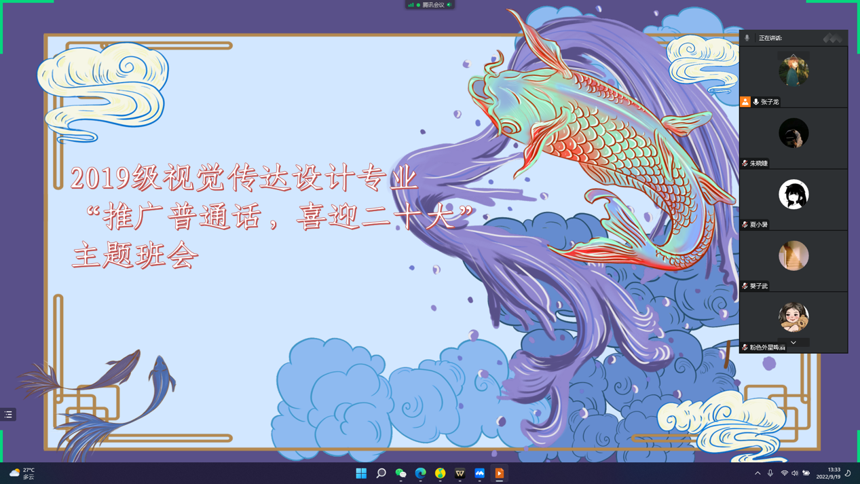Open WeChat from the taskbar
The width and height of the screenshot is (860, 484).
tap(400, 473)
